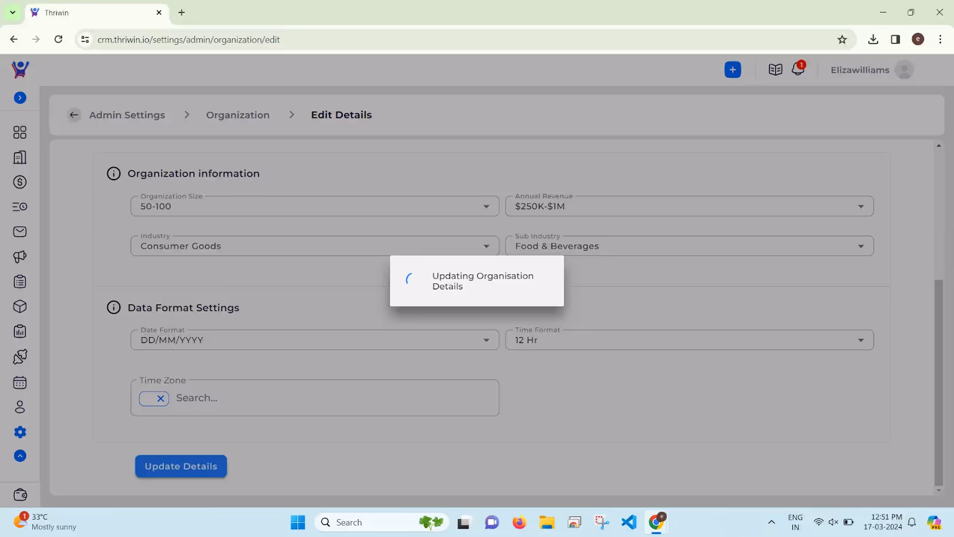Open the weather widget showing 33°C
Viewport: 954px width, 537px height.
point(47,522)
